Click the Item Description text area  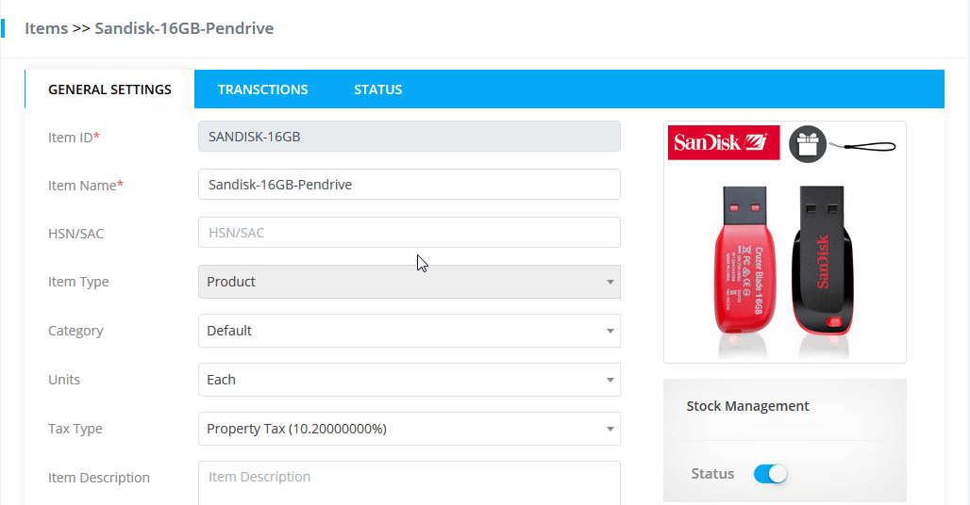[x=409, y=481]
